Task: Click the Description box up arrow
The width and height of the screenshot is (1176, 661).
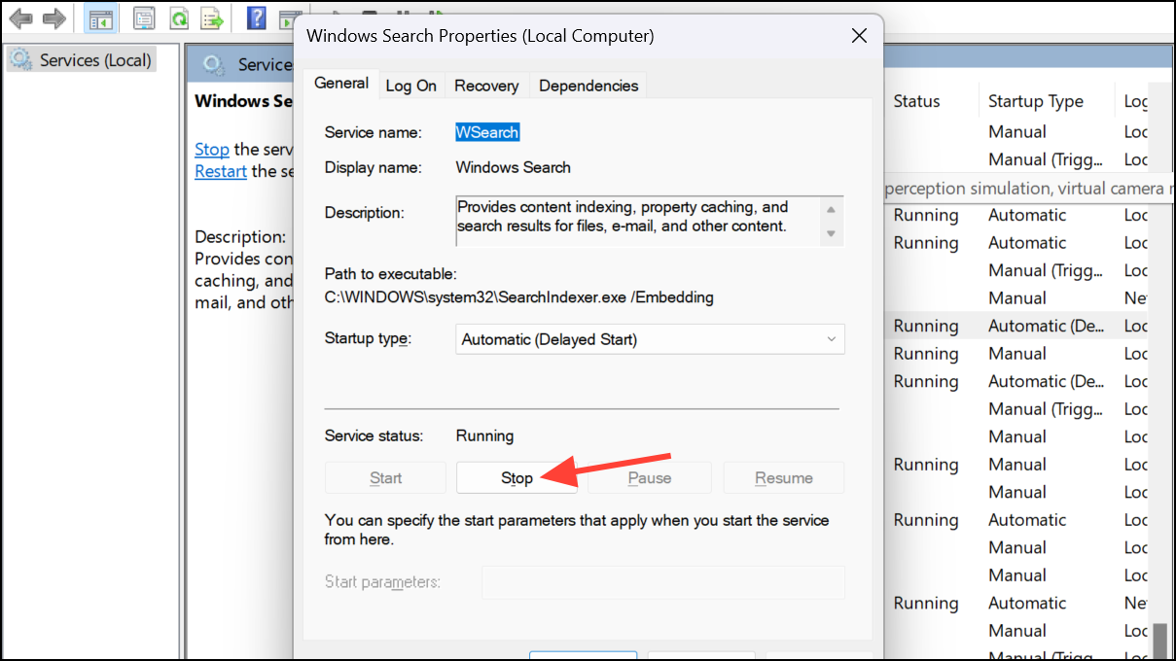Action: pos(831,210)
